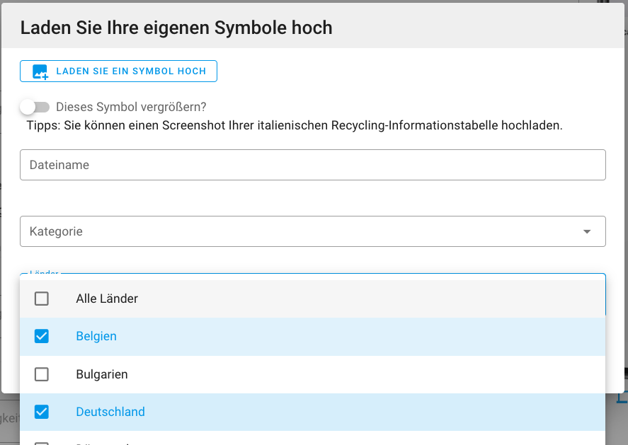Screen dimensions: 628x445
Task: Uncheck the Deutschland checkbox
Action: pos(42,412)
